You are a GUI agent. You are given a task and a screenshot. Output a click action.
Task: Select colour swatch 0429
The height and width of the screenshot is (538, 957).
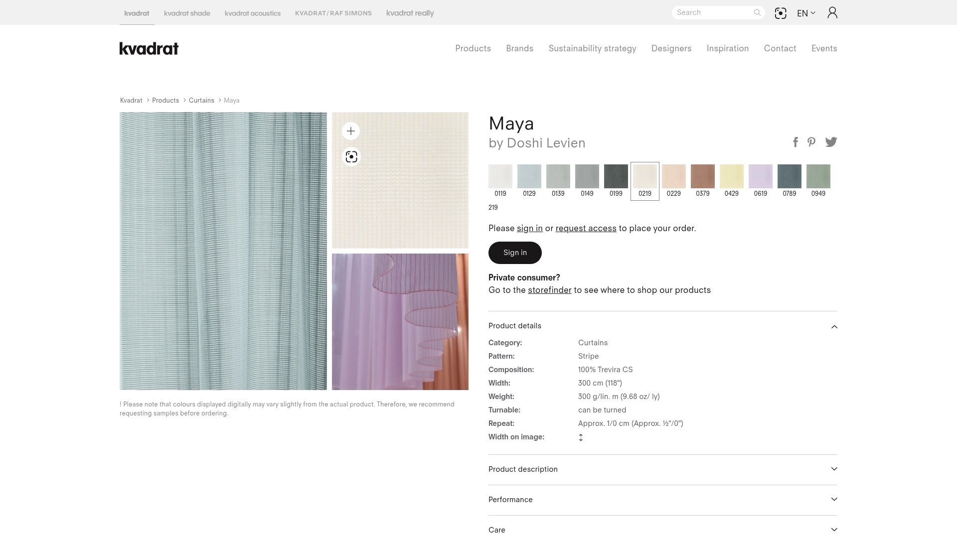(x=732, y=176)
